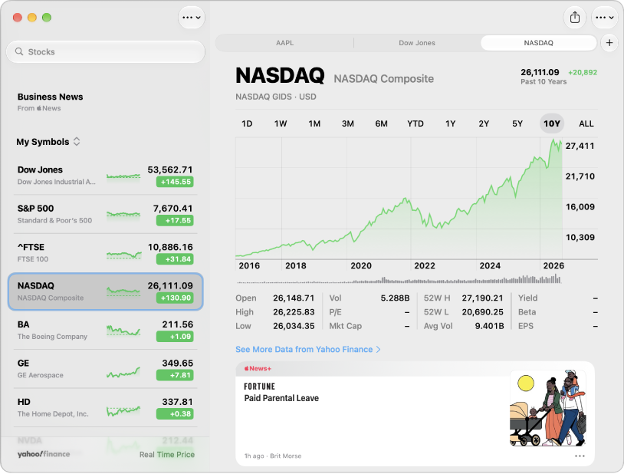This screenshot has height=474, width=624.
Task: Click the Real Time Price label
Action: coord(167,455)
